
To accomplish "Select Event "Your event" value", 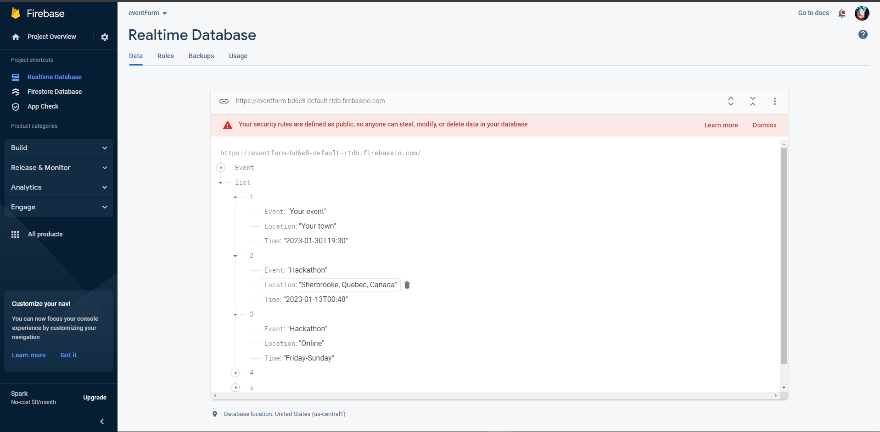I will 307,212.
